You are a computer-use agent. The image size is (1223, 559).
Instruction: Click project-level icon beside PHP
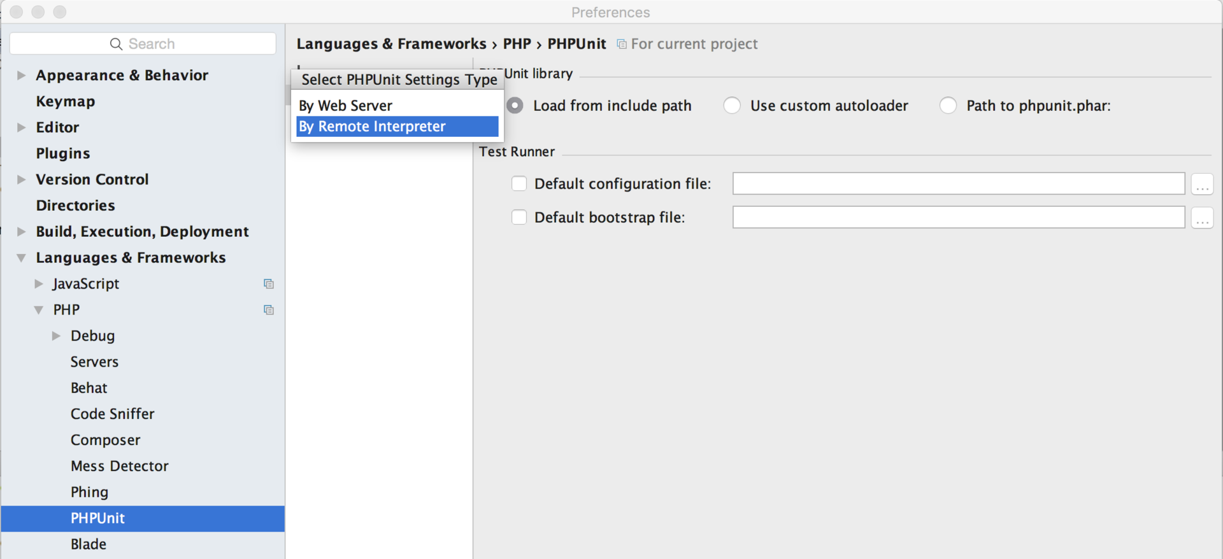click(269, 310)
